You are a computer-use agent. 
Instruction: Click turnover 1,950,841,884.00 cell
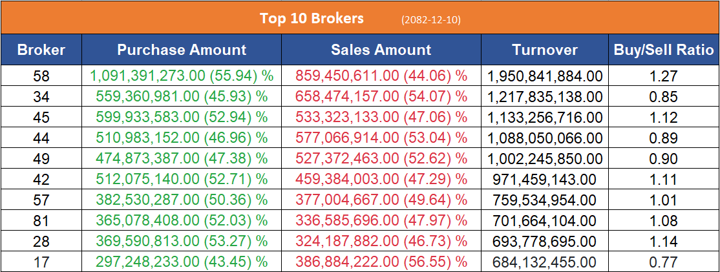[545, 76]
